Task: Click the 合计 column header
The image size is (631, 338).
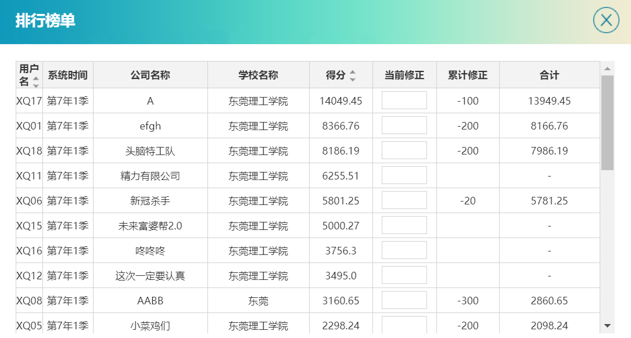Action: click(549, 75)
